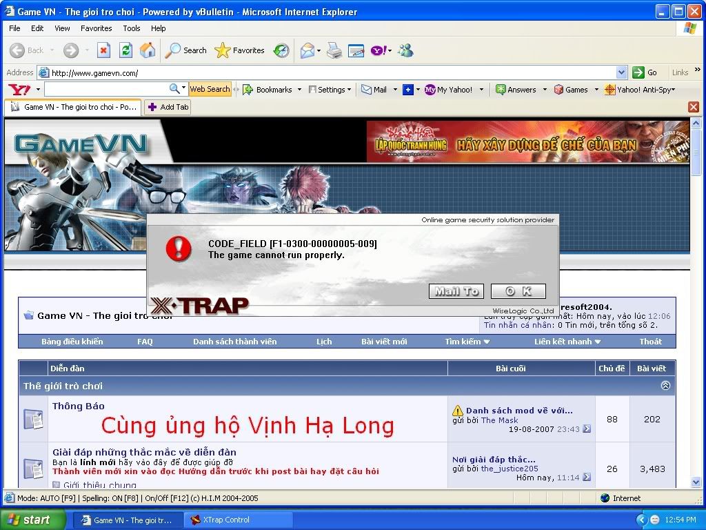Open the History clock icon
The width and height of the screenshot is (706, 530).
[281, 50]
